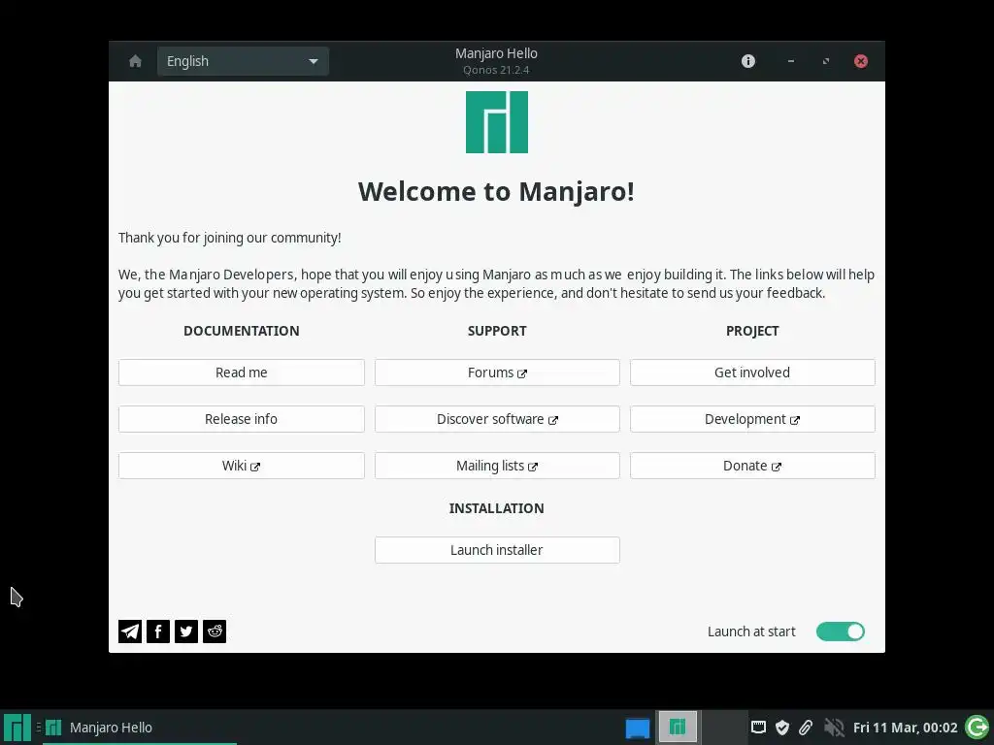Open the Facebook social icon
The height and width of the screenshot is (745, 994).
pos(158,631)
